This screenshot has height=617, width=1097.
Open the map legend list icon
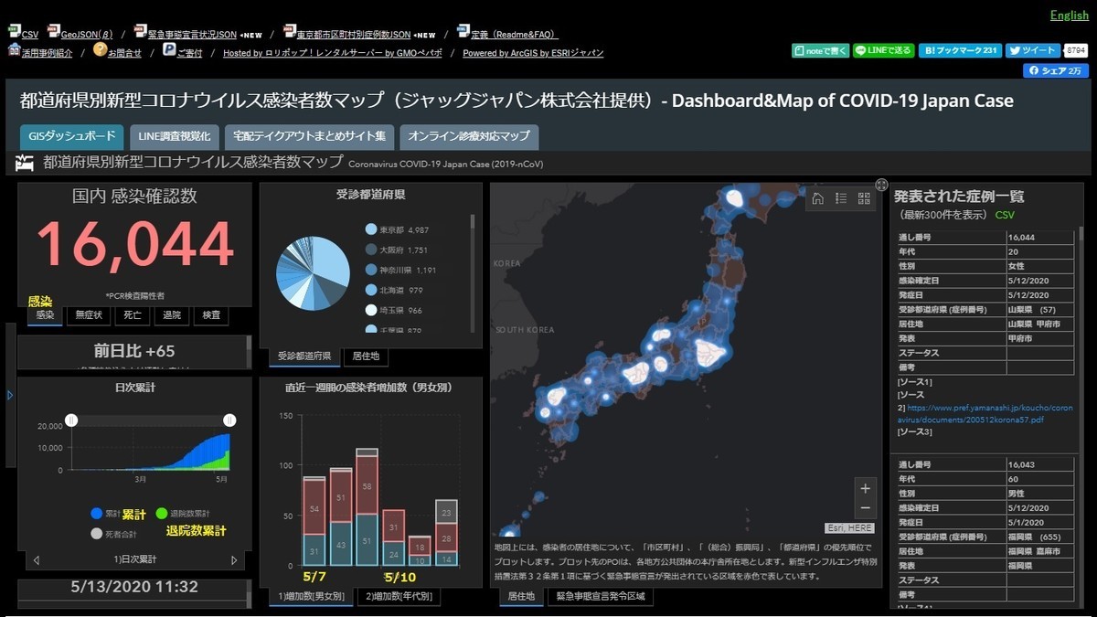[841, 198]
